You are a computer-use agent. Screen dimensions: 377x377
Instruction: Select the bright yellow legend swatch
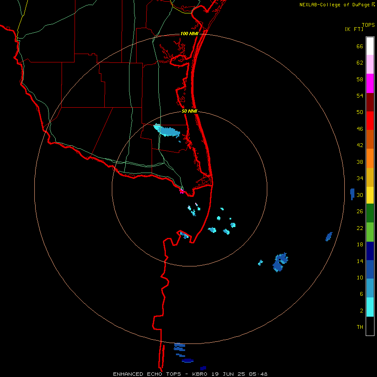click(370, 195)
